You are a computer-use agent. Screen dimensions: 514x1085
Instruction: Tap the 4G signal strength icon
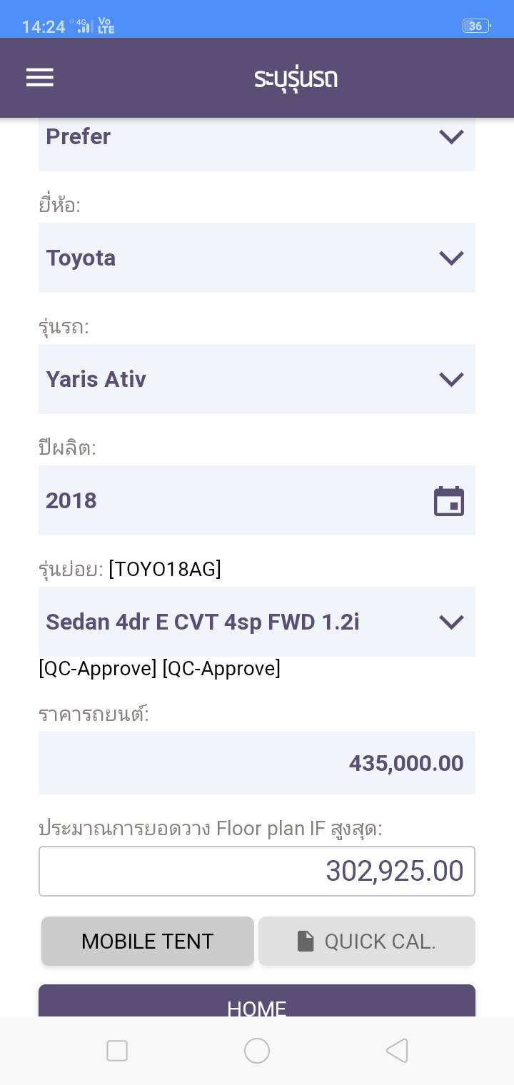pos(84,26)
